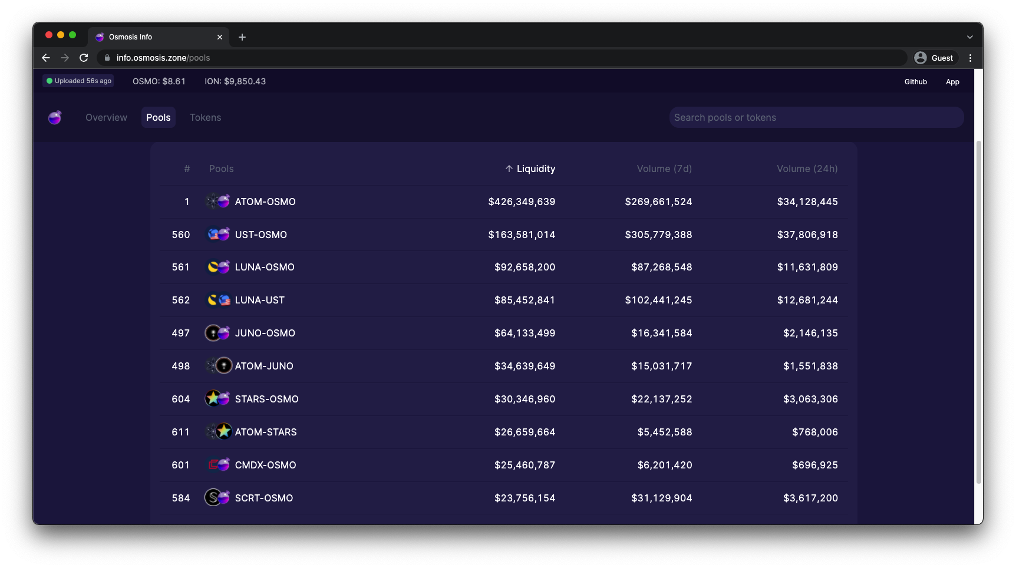Sort table by Volume (7d) header
The height and width of the screenshot is (568, 1016).
click(x=664, y=169)
